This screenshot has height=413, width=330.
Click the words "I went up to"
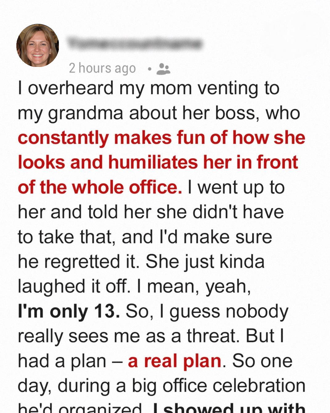(236, 187)
